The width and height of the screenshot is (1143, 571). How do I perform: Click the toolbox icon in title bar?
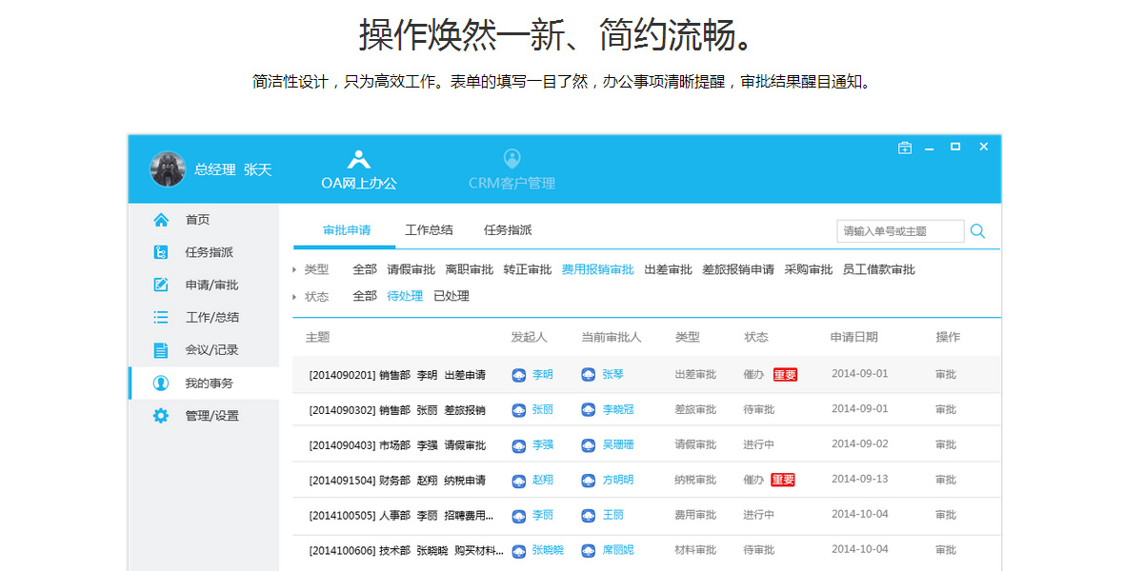pos(905,148)
